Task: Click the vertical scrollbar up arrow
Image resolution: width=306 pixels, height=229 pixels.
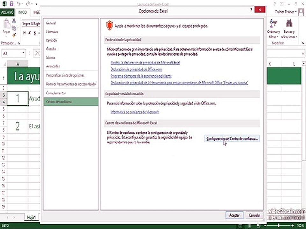Action: click(x=303, y=63)
